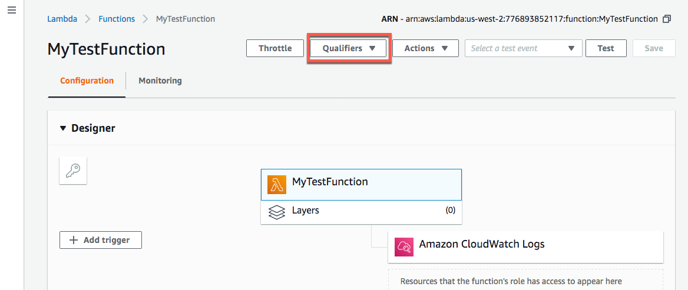Open the Select a test event dropdown

523,48
